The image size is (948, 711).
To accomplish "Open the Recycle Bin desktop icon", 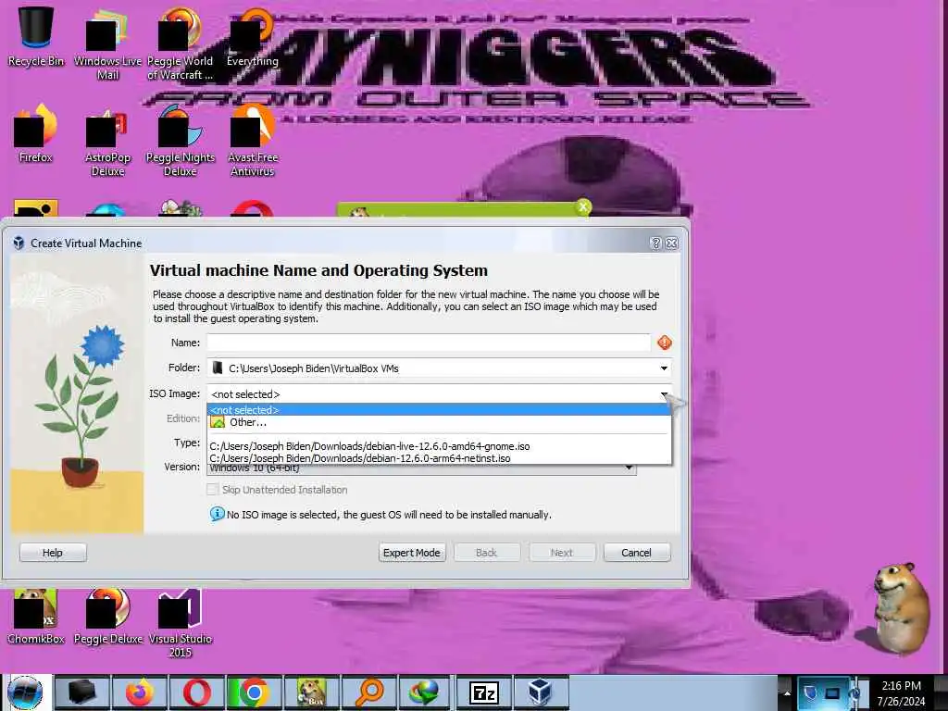I will pos(36,36).
